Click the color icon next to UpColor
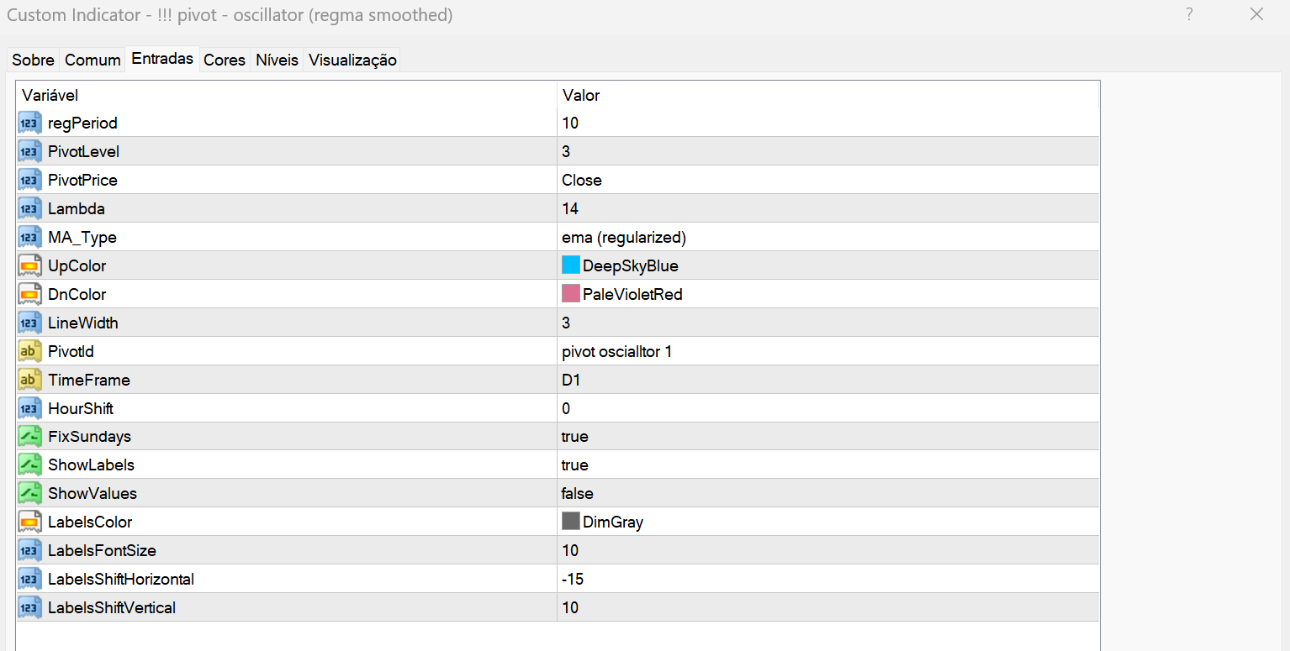The image size is (1290, 651). pos(30,266)
